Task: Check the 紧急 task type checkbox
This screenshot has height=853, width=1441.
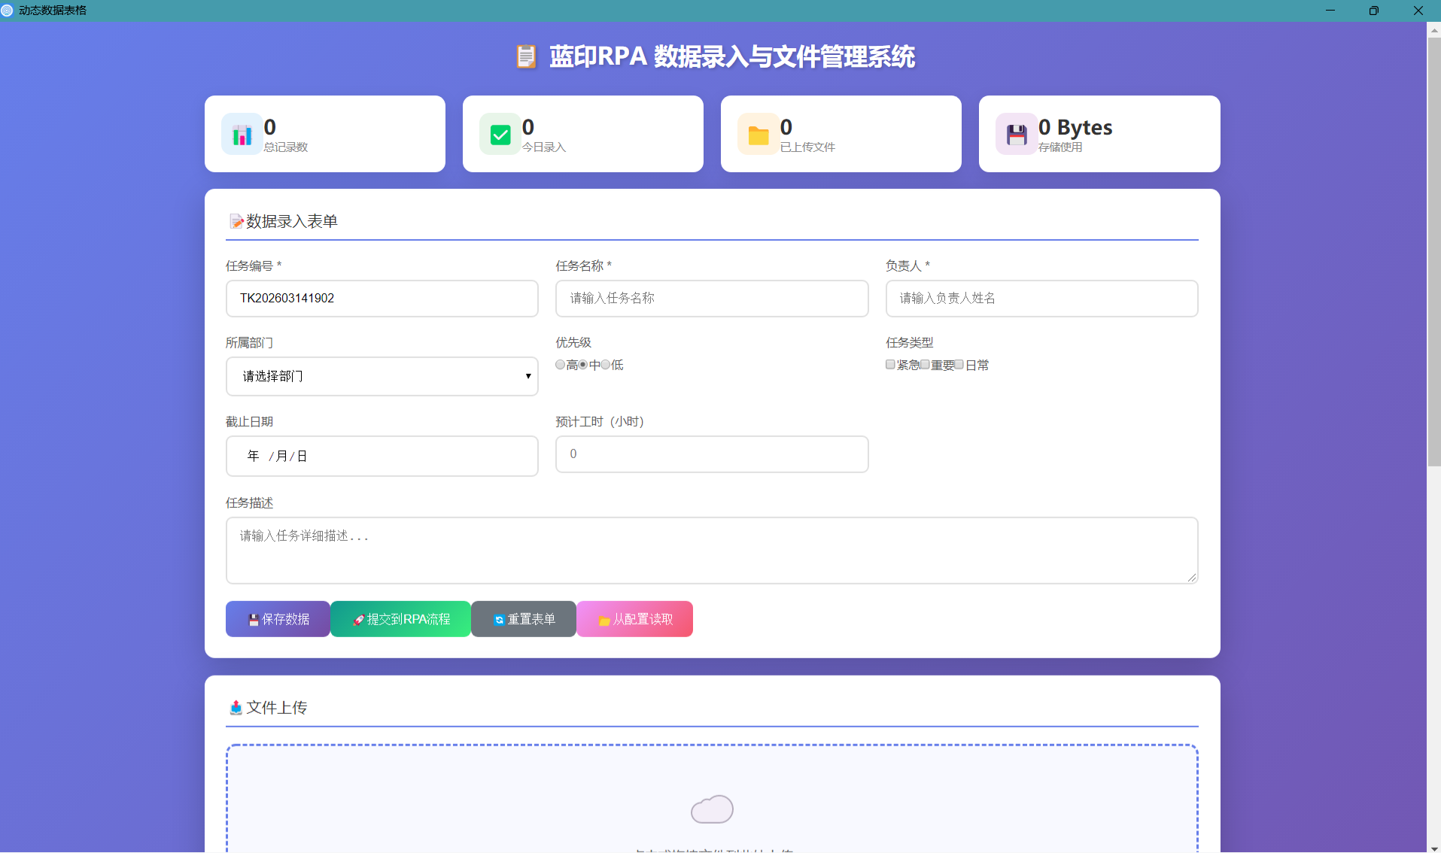Action: [x=890, y=365]
